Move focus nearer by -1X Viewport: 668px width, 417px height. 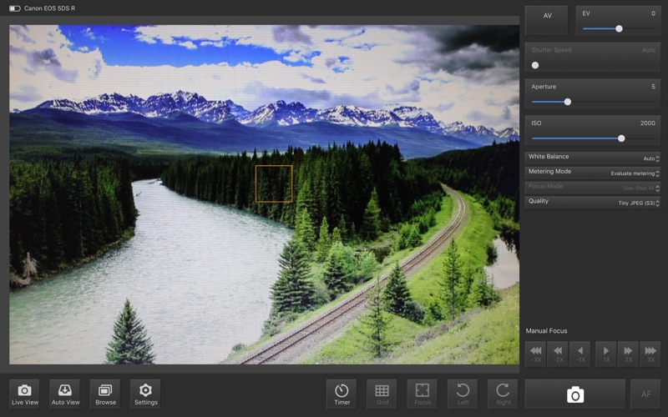click(580, 354)
